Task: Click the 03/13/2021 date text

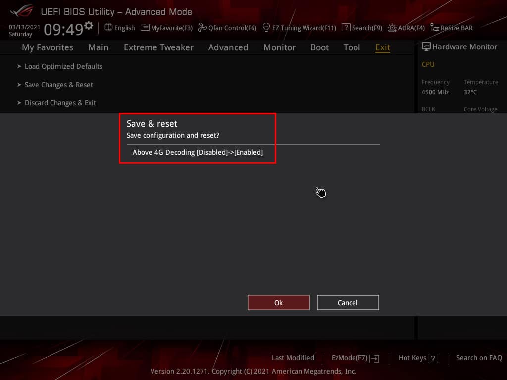Action: [x=24, y=27]
